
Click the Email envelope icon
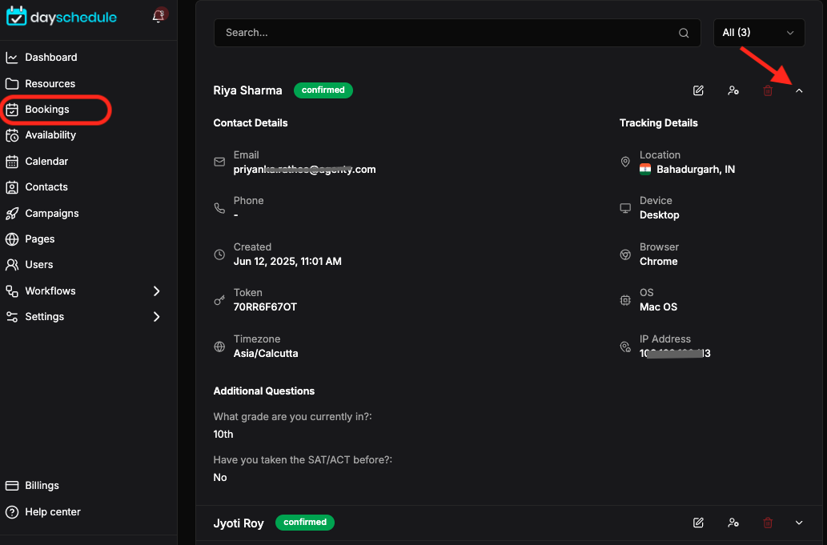[x=219, y=162]
